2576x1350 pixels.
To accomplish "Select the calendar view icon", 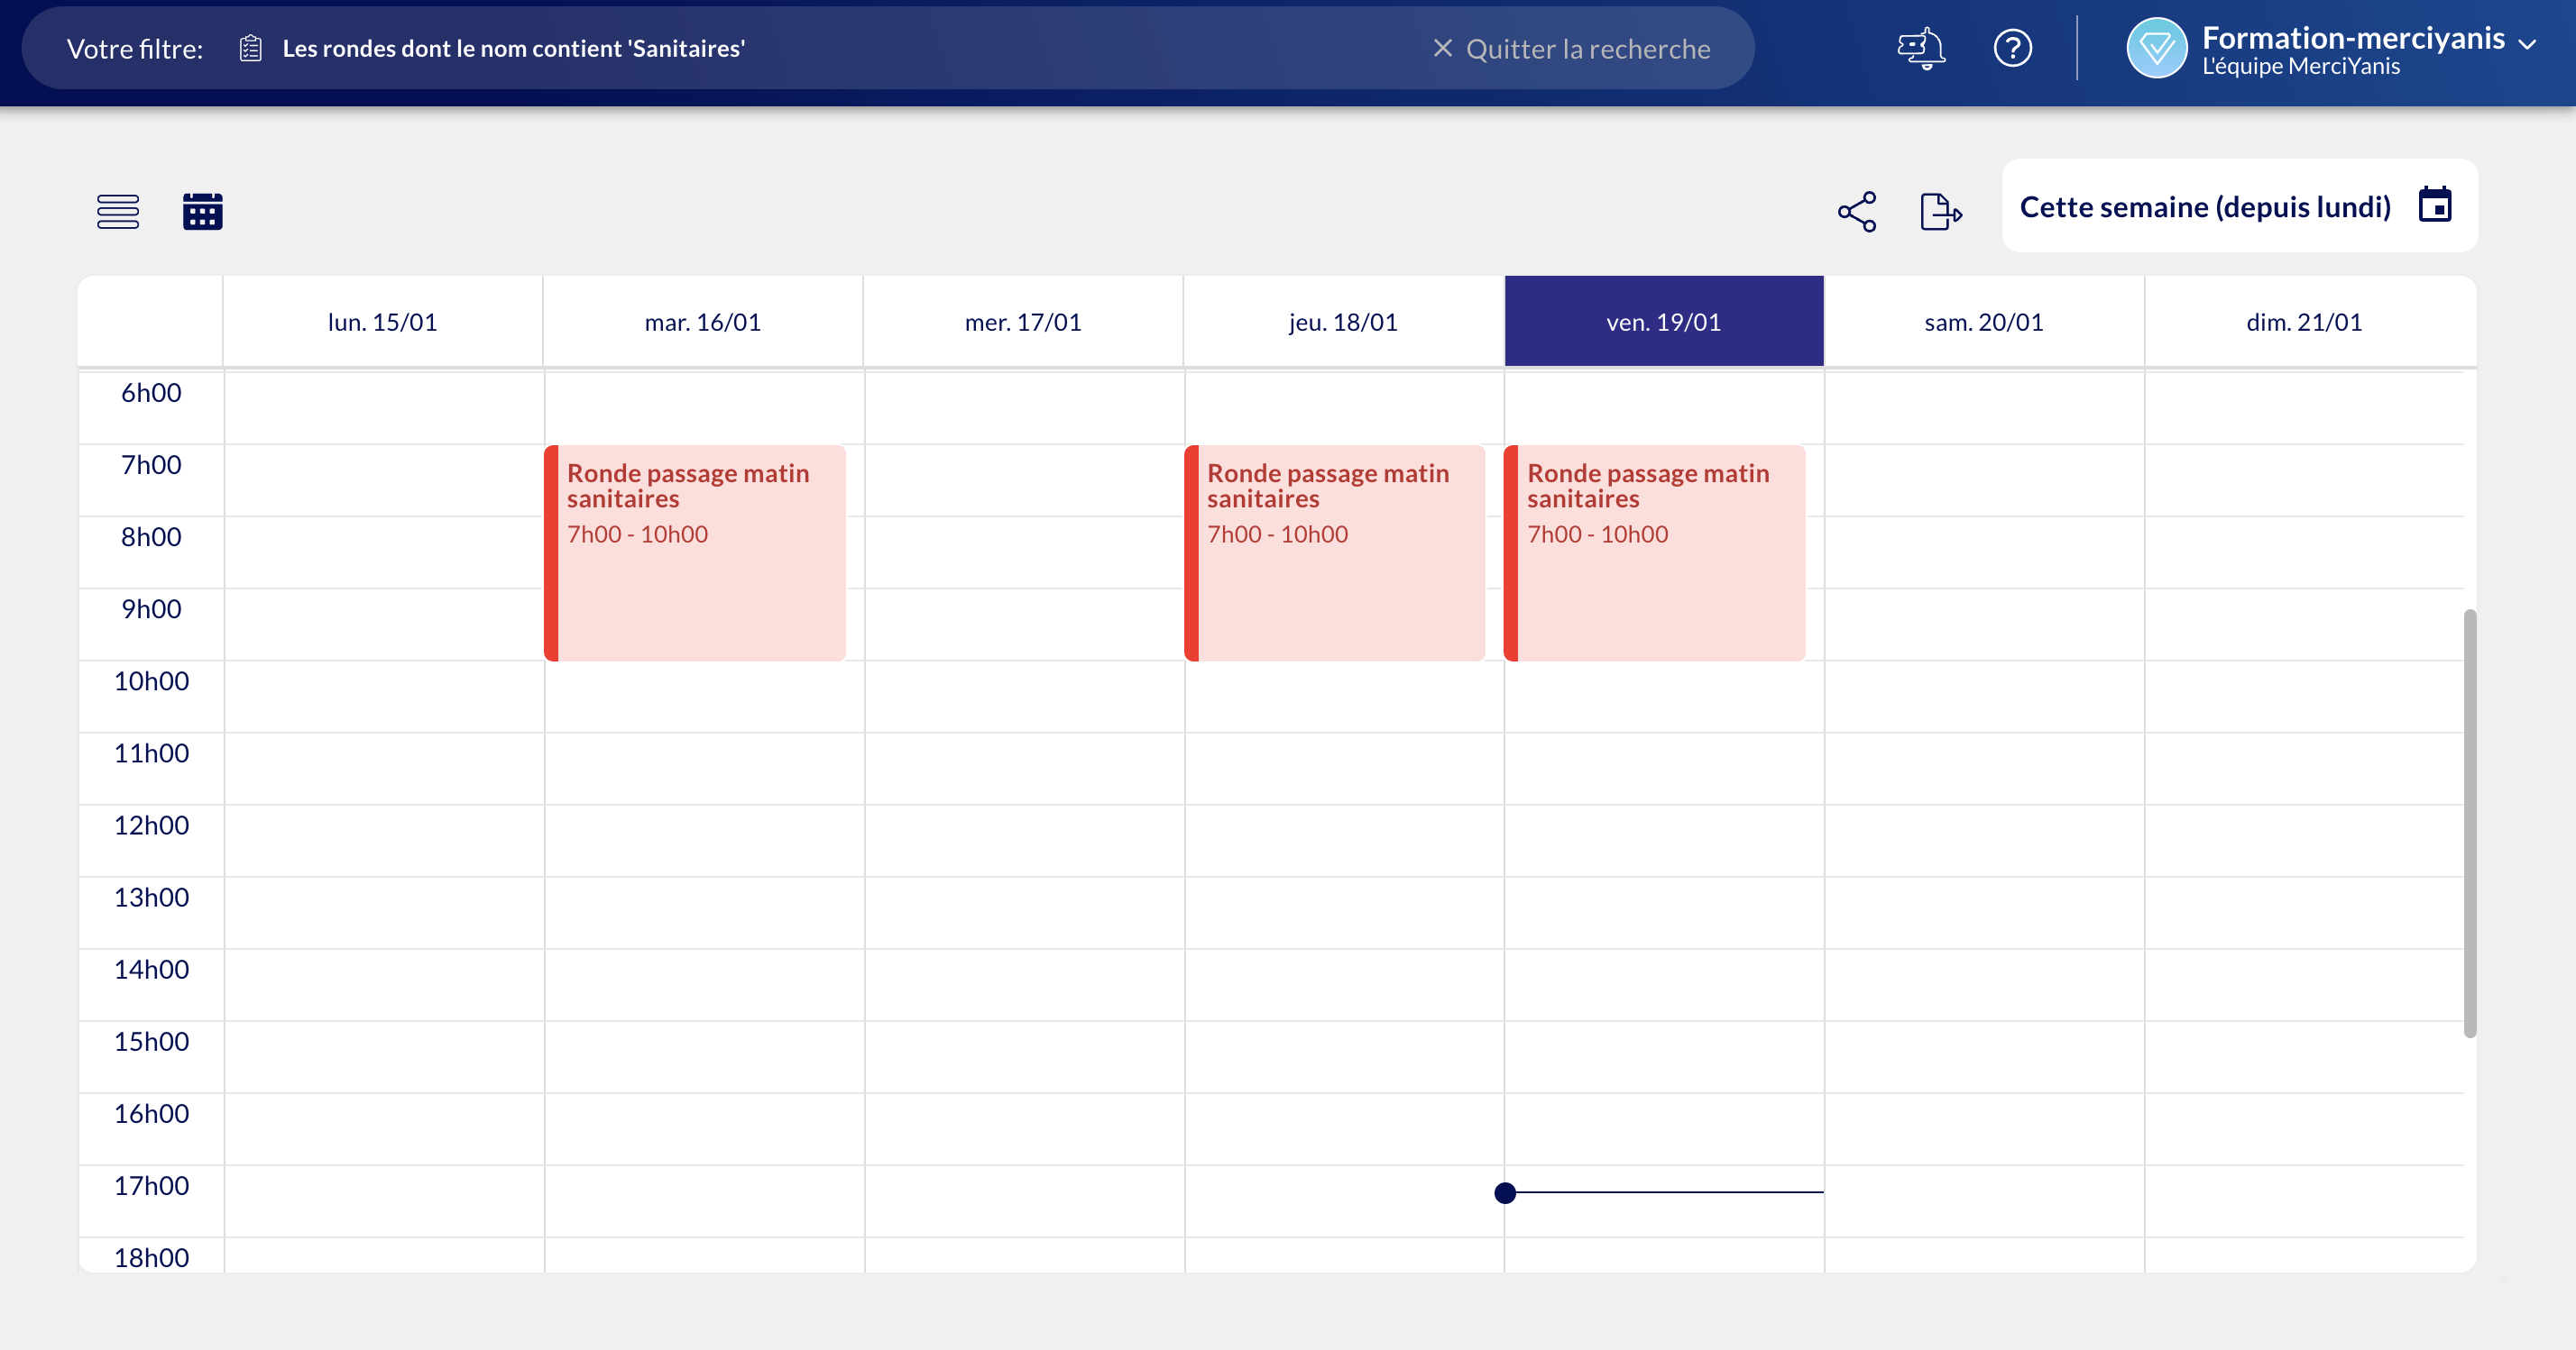I will coord(202,211).
